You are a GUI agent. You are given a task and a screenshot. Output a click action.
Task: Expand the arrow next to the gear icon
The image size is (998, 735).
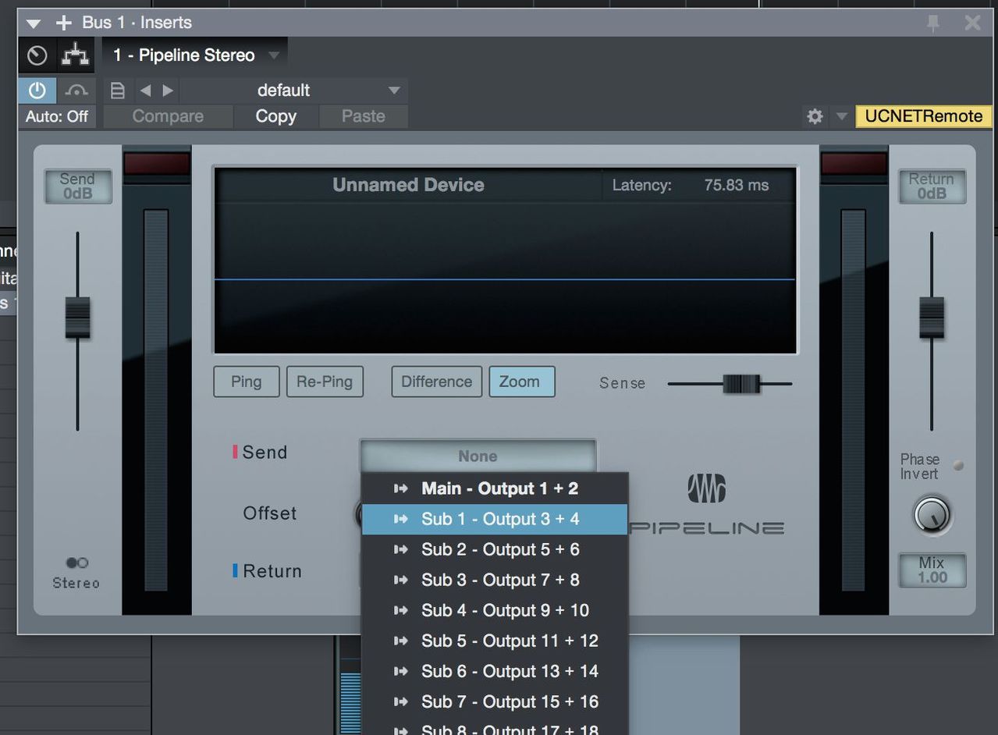(x=841, y=116)
